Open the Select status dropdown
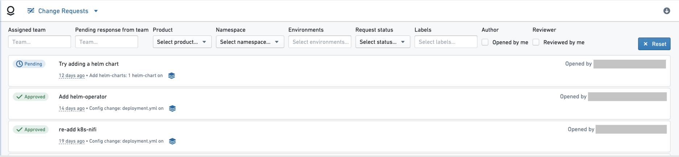Screen dimensions: 679x157 (x=383, y=42)
